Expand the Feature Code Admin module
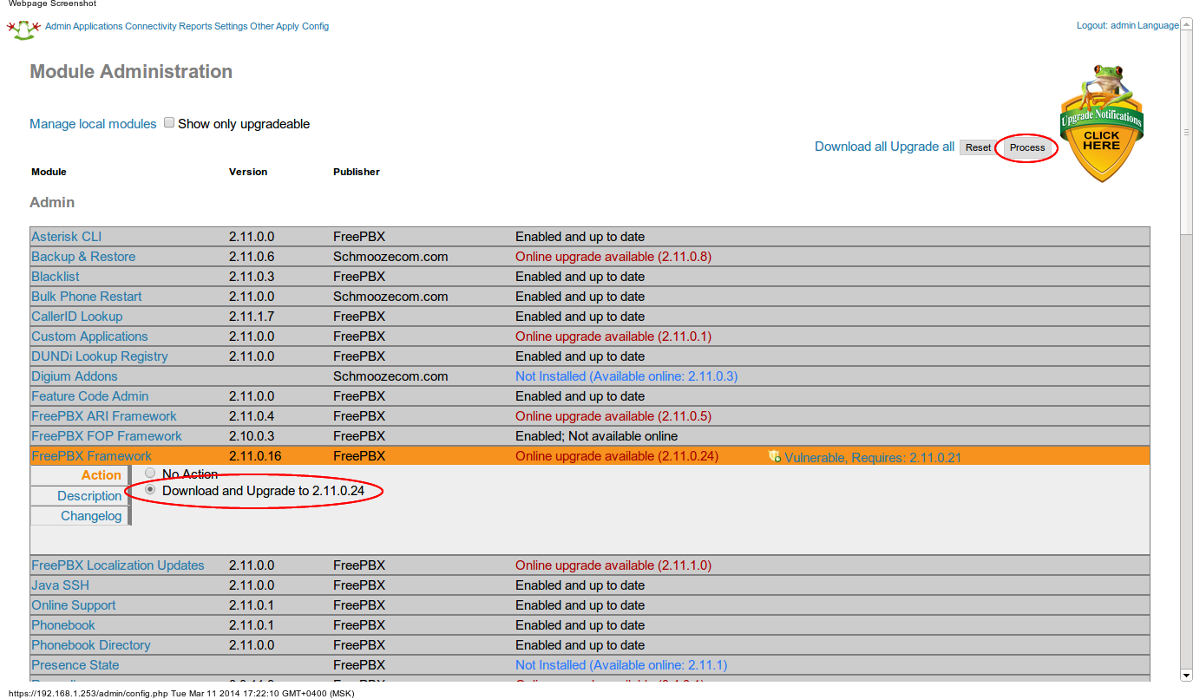Image resolution: width=1193 pixels, height=699 pixels. click(x=90, y=396)
